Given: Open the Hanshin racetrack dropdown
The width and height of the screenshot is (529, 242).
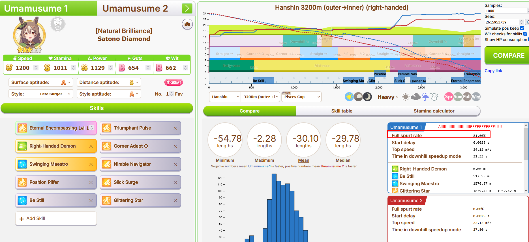Looking at the screenshot, I should tap(225, 97).
